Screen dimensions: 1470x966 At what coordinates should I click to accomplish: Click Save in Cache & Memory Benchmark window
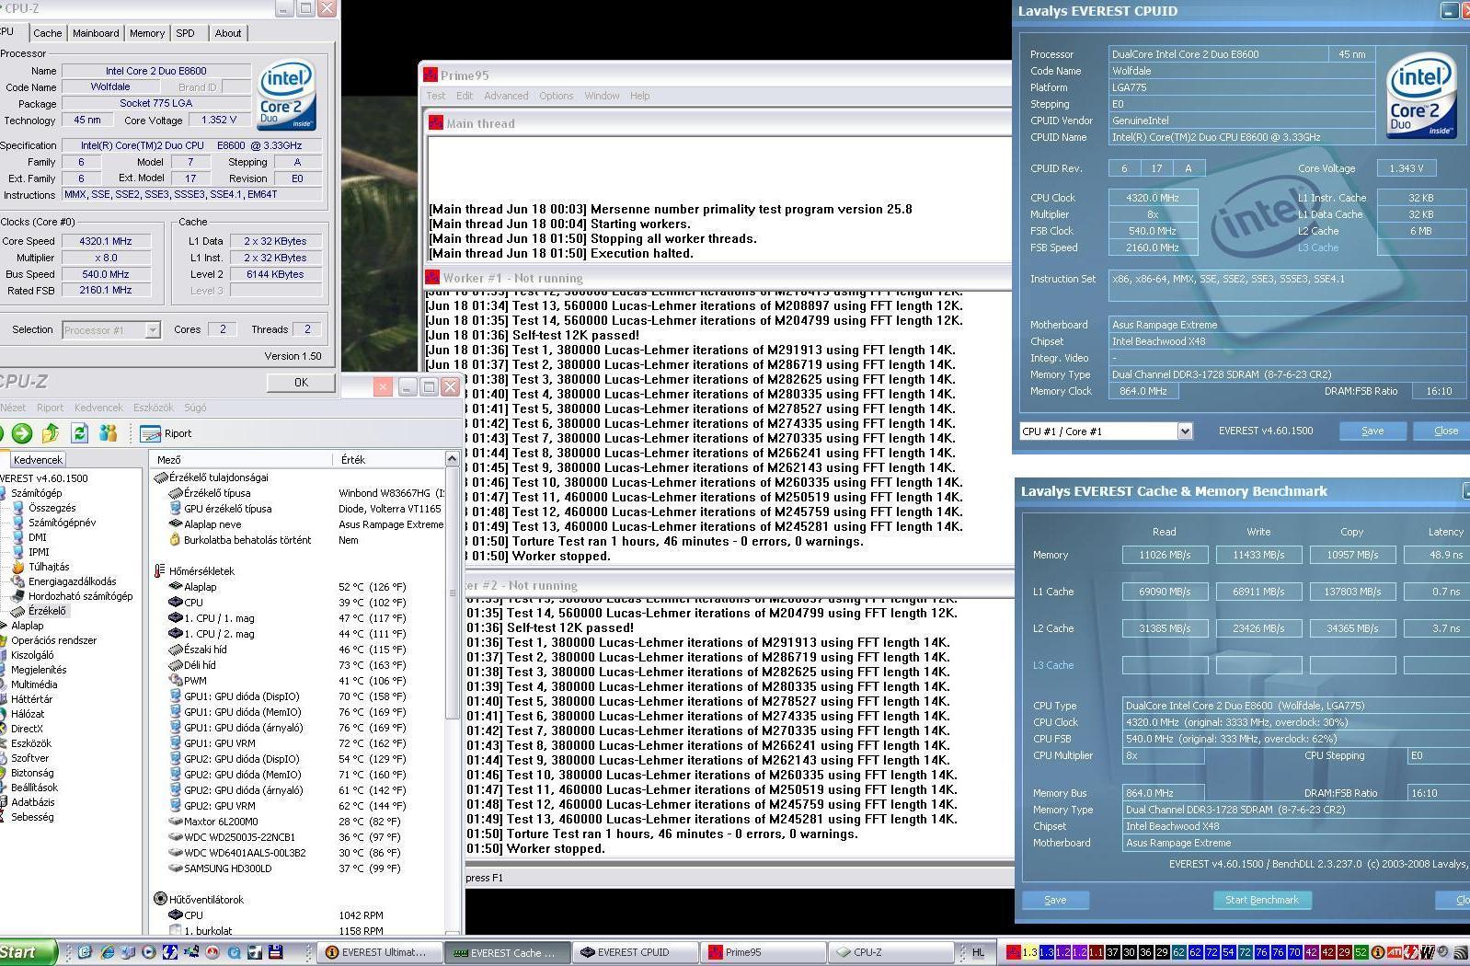1055,900
